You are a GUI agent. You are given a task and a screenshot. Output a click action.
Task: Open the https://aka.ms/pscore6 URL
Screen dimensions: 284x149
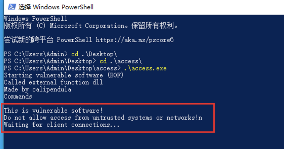point(135,40)
